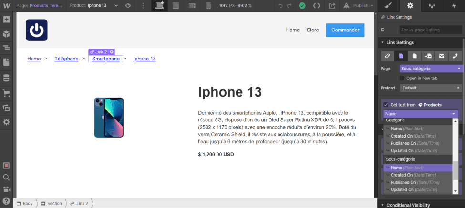The width and height of the screenshot is (465, 208).
Task: Focus the ID in-page linking field
Action: point(431,30)
